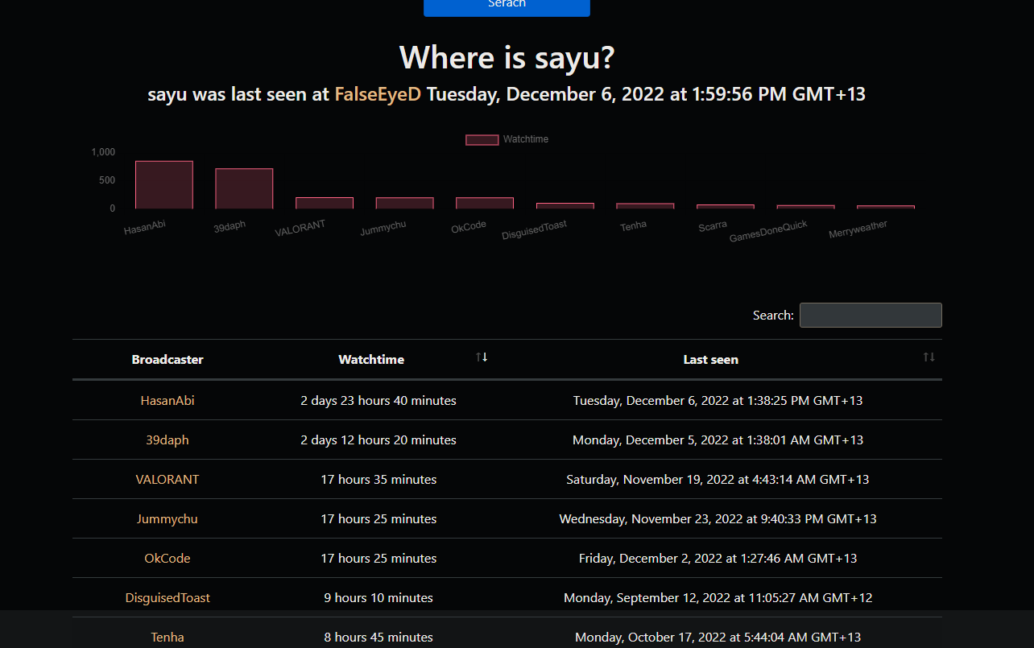The image size is (1034, 648).
Task: Click the Merryweather bar in the chart
Action: pos(886,207)
